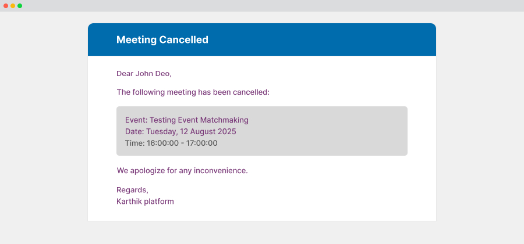Click the green maximize window button

click(x=20, y=6)
